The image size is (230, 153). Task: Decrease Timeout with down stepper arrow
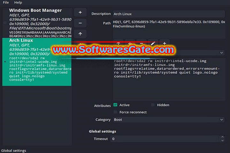(x=223, y=141)
